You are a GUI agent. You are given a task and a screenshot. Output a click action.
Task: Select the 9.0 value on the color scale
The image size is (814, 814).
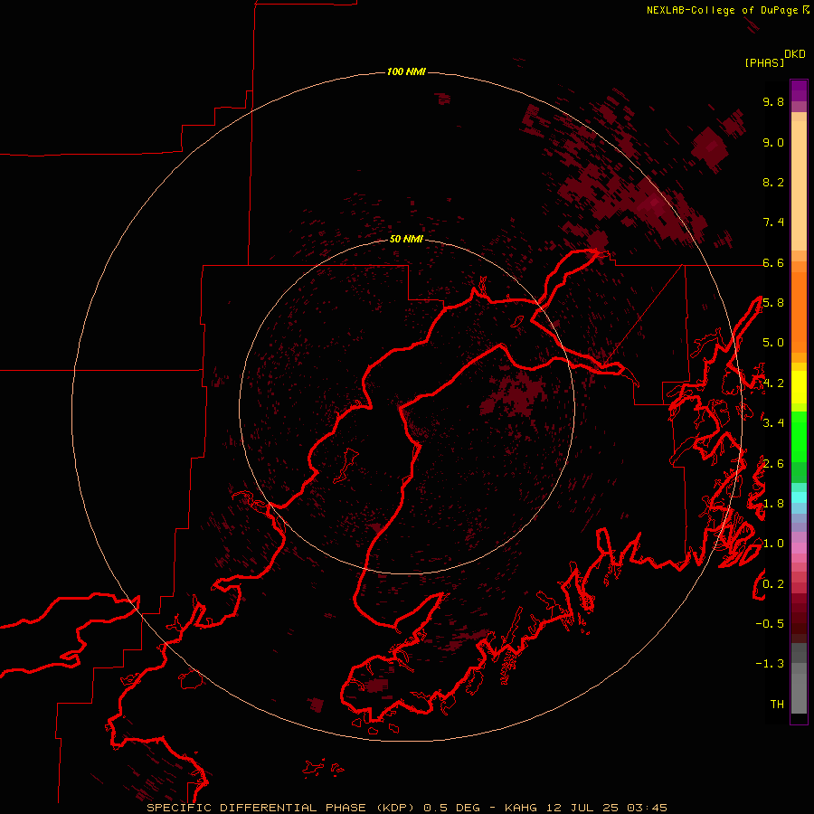tap(773, 142)
